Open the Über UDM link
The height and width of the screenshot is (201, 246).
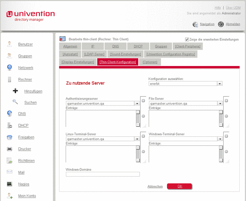coord(233,8)
